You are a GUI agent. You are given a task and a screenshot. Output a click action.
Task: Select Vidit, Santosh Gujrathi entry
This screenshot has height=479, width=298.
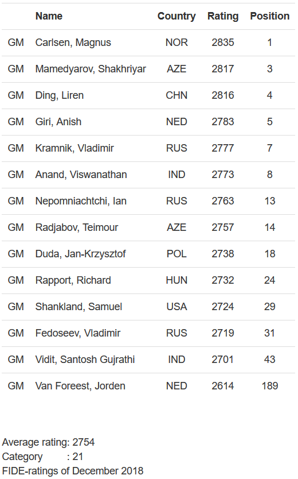pos(85,360)
